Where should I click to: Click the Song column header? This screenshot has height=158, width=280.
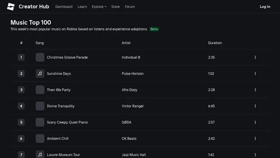(x=39, y=43)
